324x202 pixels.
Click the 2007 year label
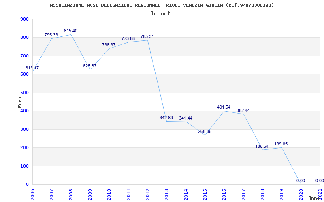click(52, 194)
